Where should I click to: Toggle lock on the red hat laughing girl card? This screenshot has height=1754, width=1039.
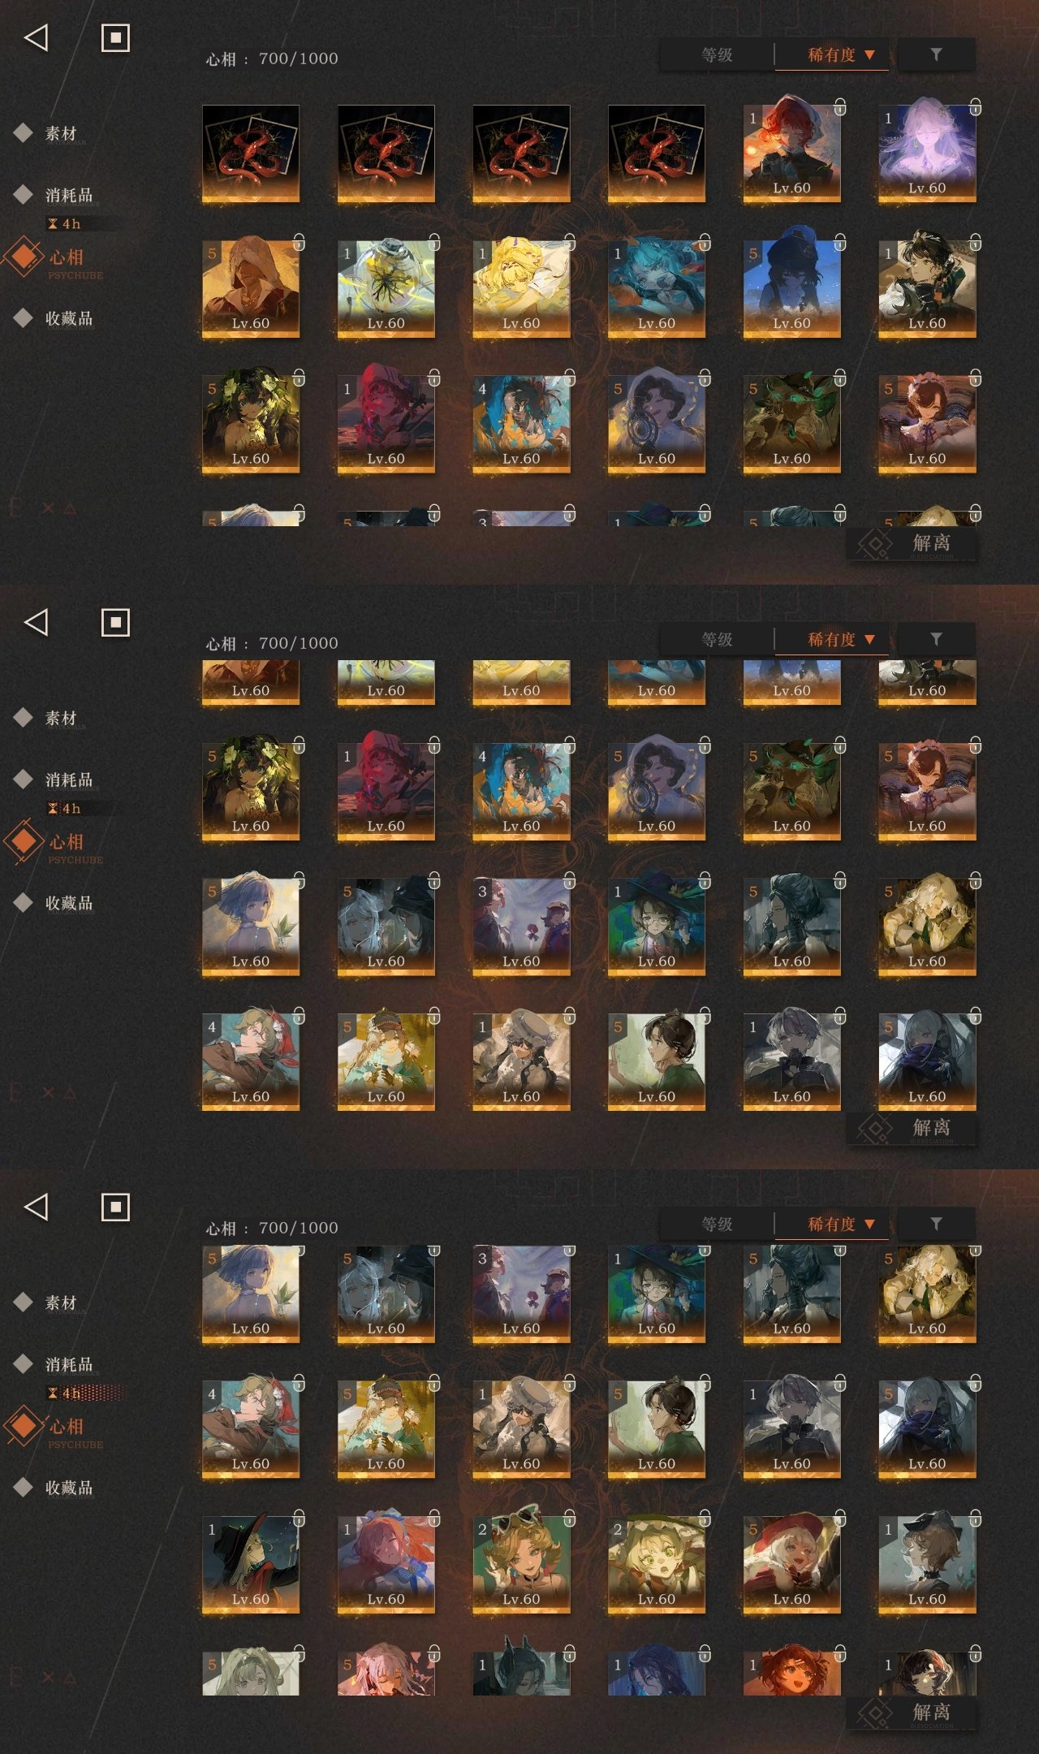click(840, 1517)
